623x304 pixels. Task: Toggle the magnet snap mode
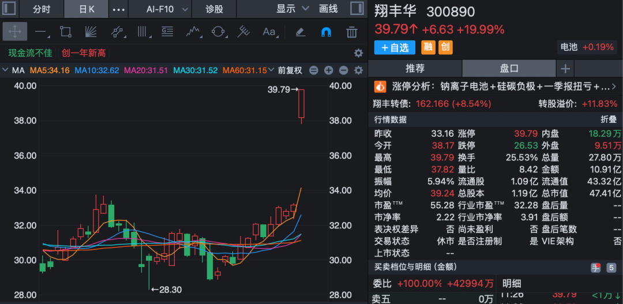326,32
